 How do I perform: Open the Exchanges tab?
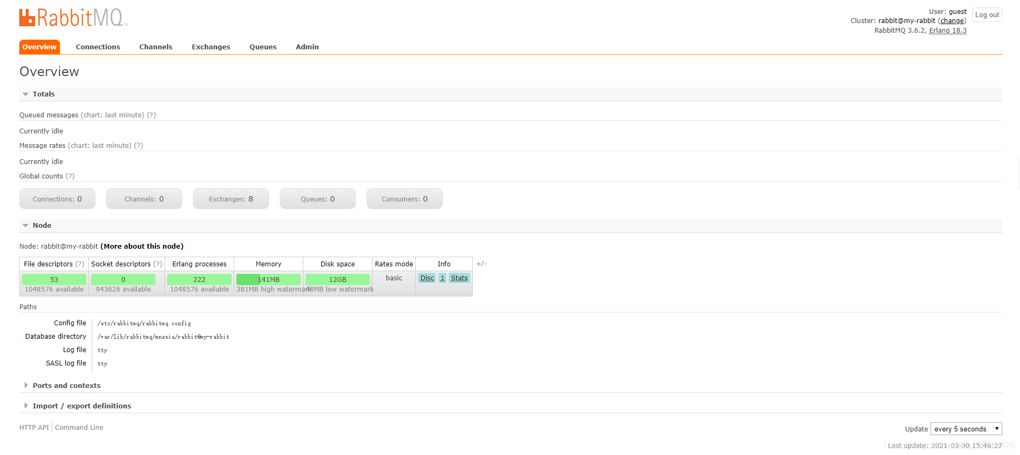211,47
